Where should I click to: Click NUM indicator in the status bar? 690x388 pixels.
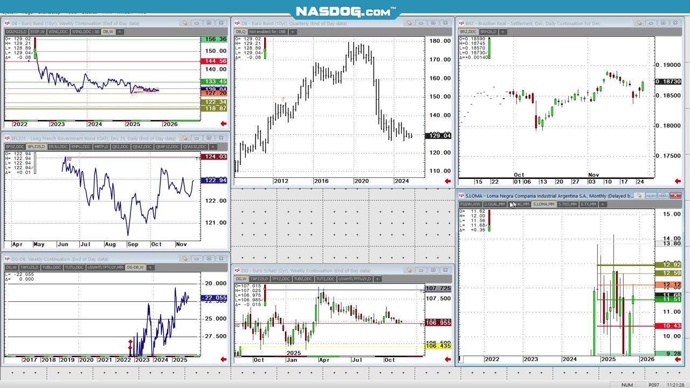[627, 385]
